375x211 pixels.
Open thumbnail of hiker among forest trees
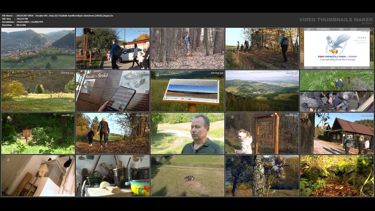(187, 49)
